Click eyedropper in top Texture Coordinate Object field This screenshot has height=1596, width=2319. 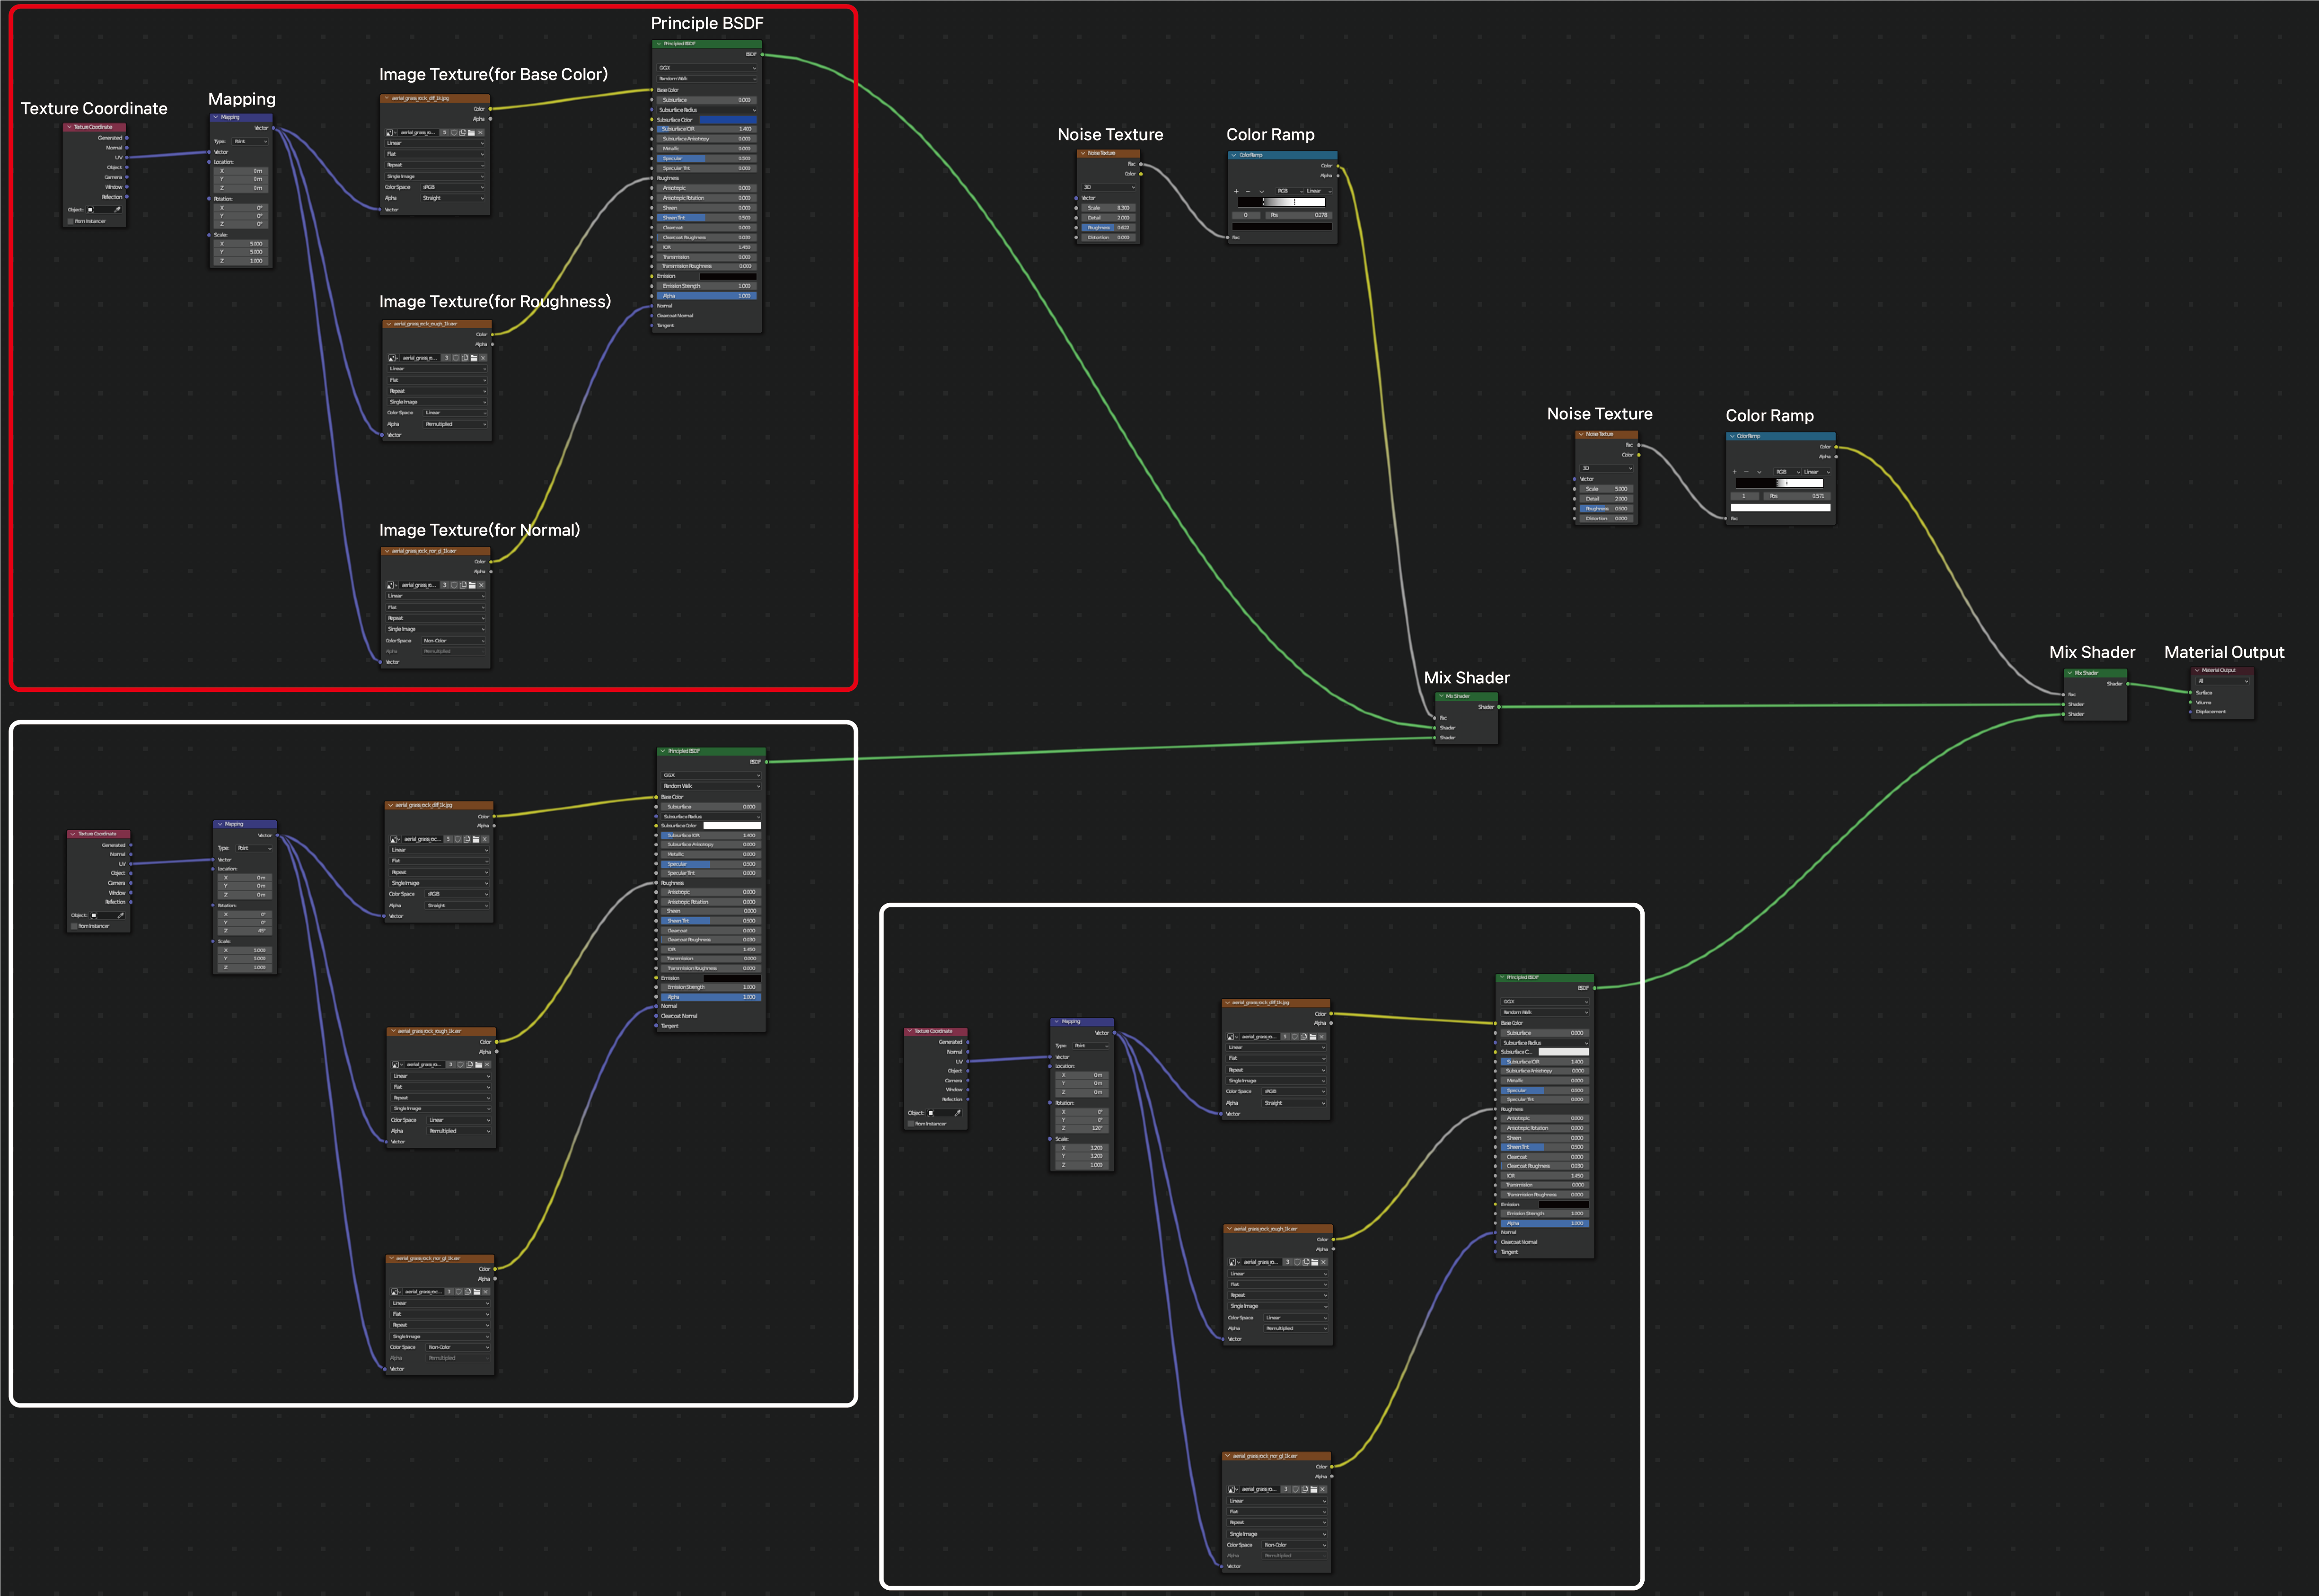pyautogui.click(x=118, y=210)
